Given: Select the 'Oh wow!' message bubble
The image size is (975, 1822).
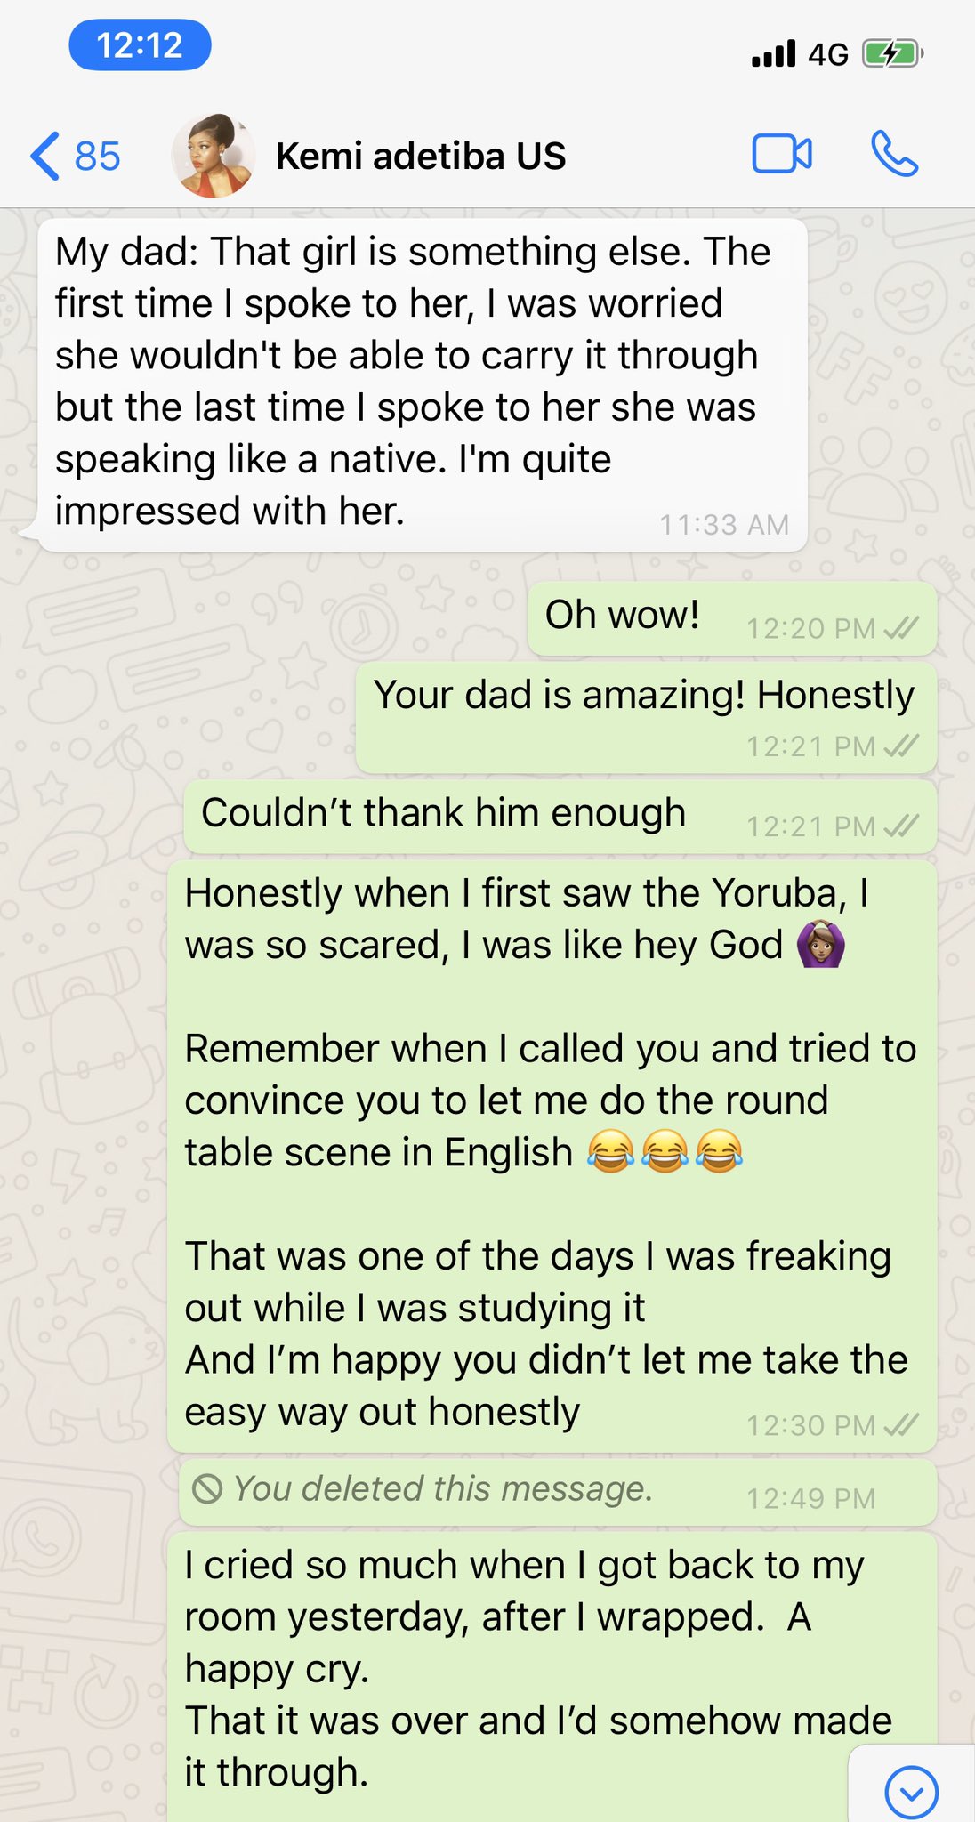Looking at the screenshot, I should pyautogui.click(x=732, y=619).
